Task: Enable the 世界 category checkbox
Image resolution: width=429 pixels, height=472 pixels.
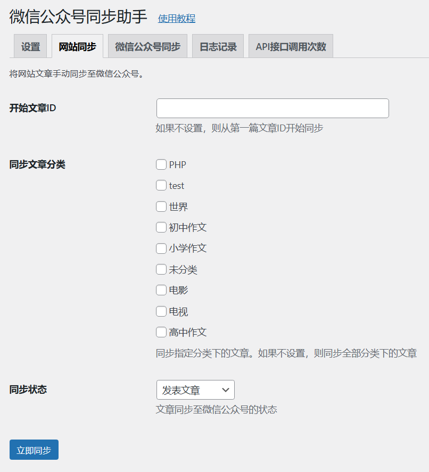Action: pos(161,206)
